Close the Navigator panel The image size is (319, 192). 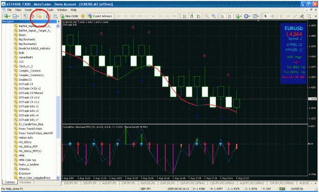(x=59, y=21)
